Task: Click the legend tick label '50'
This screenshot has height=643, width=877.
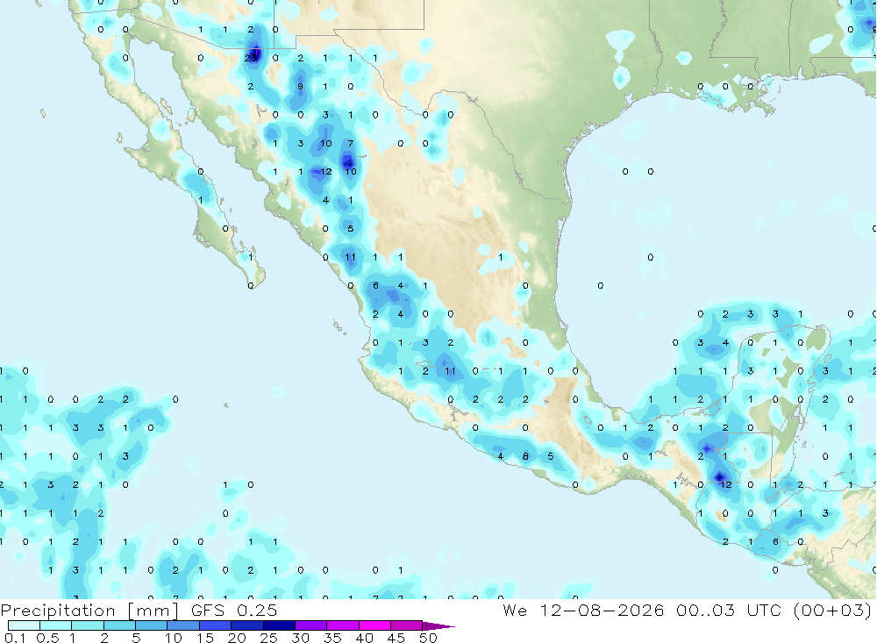Action: 428,638
